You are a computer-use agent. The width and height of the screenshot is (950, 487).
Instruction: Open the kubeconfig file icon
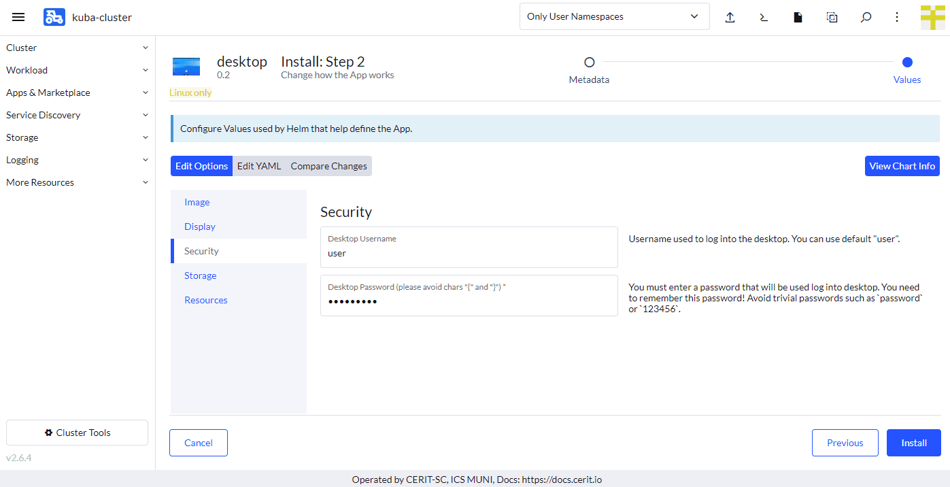pyautogui.click(x=798, y=17)
